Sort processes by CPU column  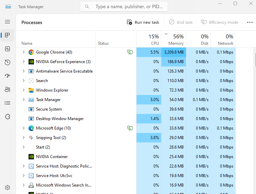click(149, 39)
